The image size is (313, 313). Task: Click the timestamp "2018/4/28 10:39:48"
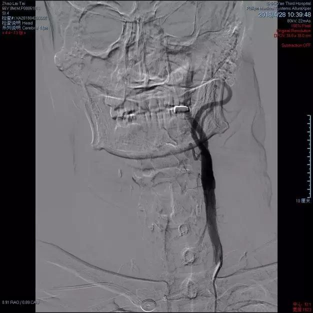[x=284, y=14]
